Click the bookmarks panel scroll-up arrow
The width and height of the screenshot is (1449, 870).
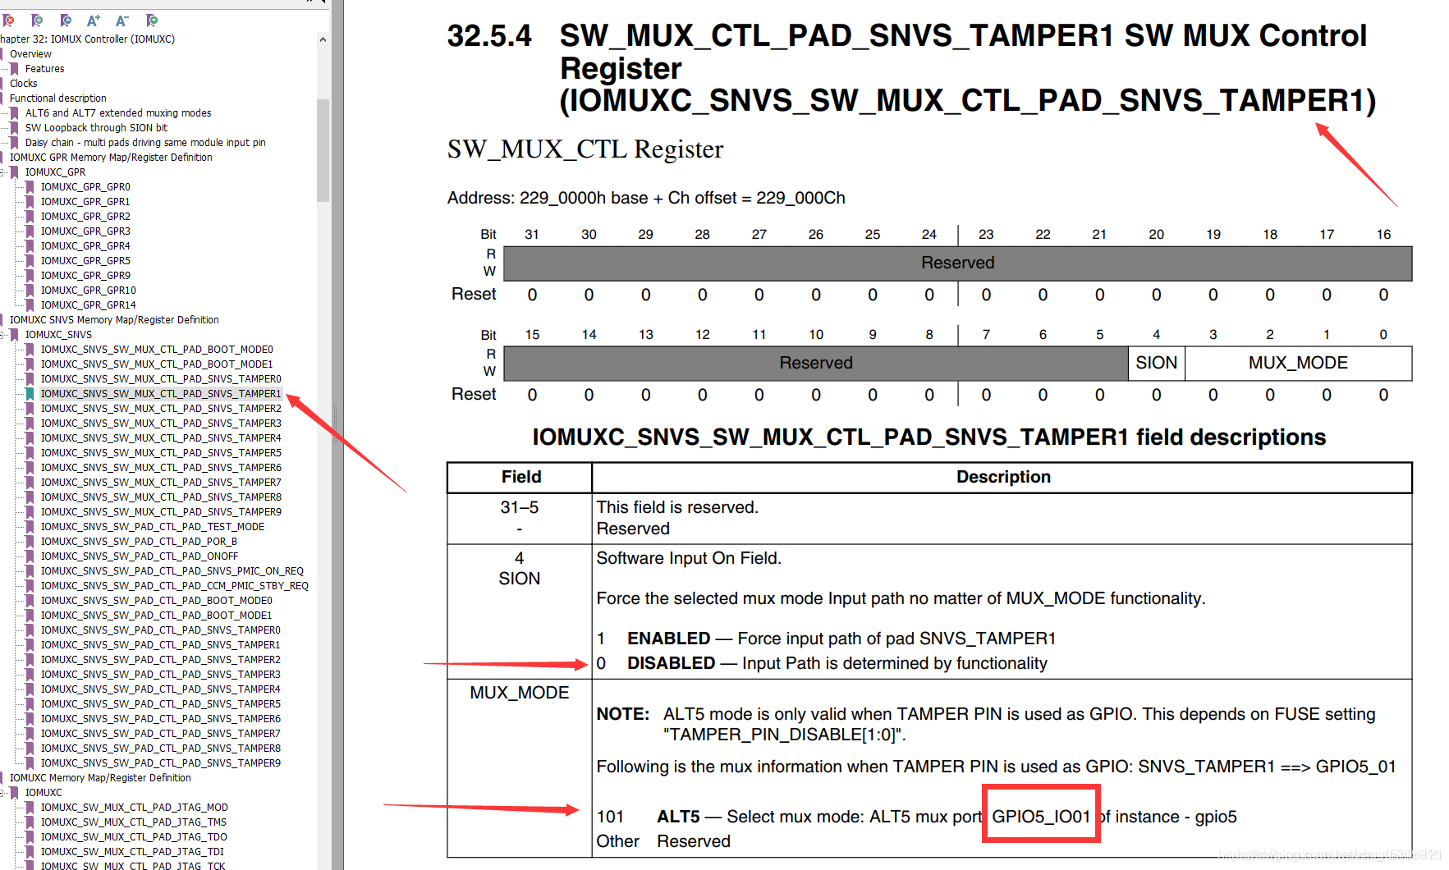323,39
